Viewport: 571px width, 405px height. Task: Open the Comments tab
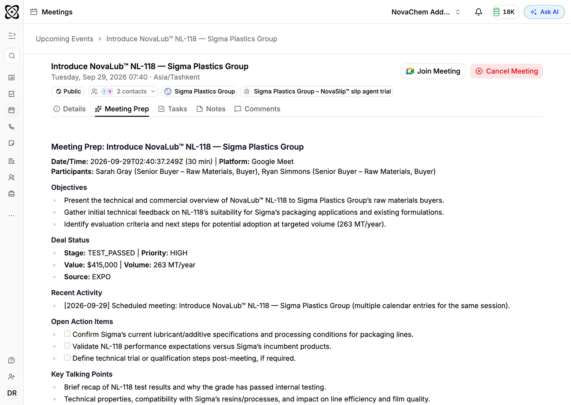(257, 109)
